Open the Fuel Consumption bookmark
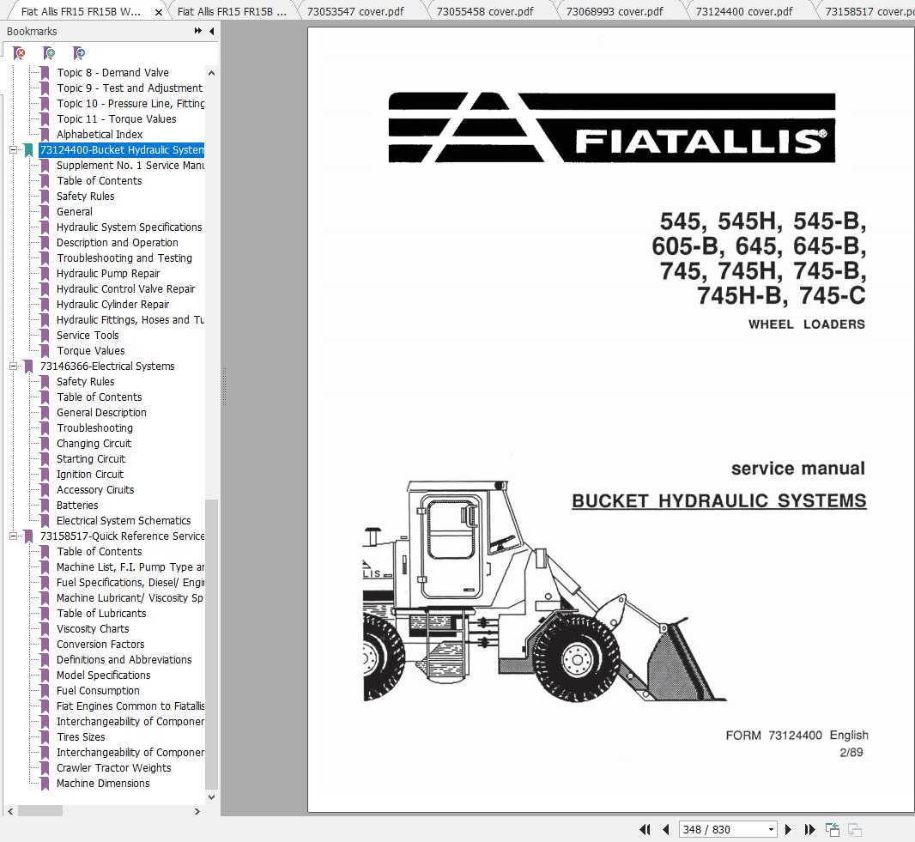Screen dimensions: 915x842 click(98, 691)
